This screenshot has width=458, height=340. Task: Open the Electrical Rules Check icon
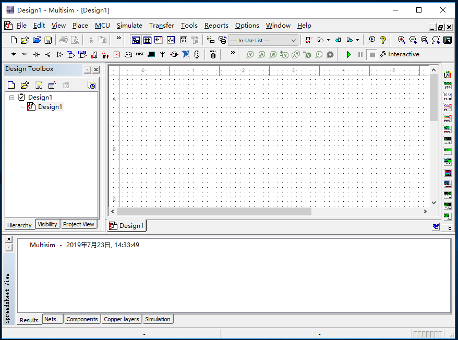pyautogui.click(x=308, y=40)
